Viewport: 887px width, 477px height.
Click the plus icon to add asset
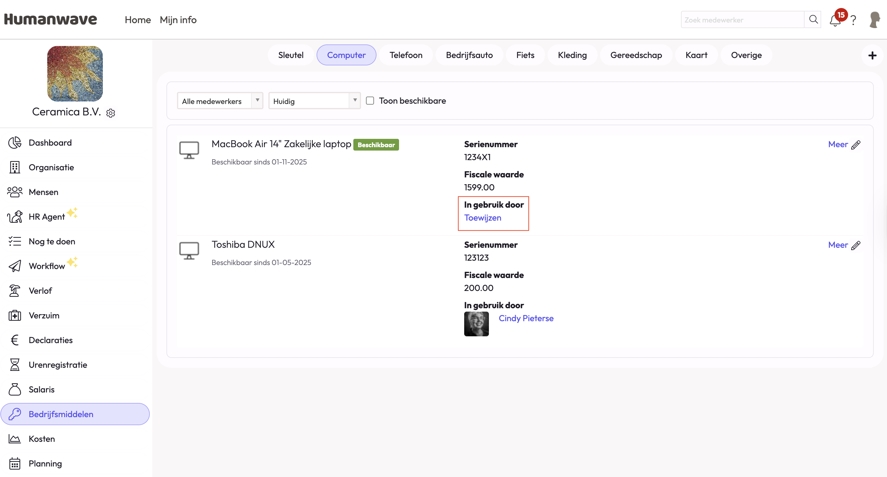click(x=872, y=55)
